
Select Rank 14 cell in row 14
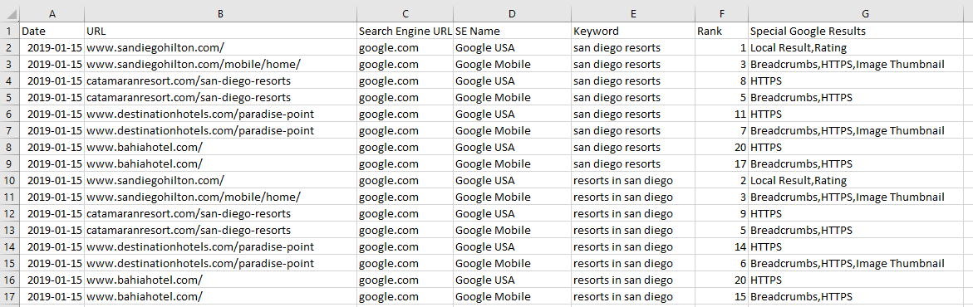(x=722, y=246)
